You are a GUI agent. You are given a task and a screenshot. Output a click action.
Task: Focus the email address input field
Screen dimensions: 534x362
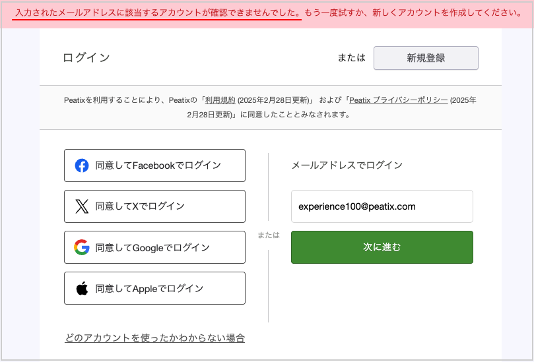point(382,206)
